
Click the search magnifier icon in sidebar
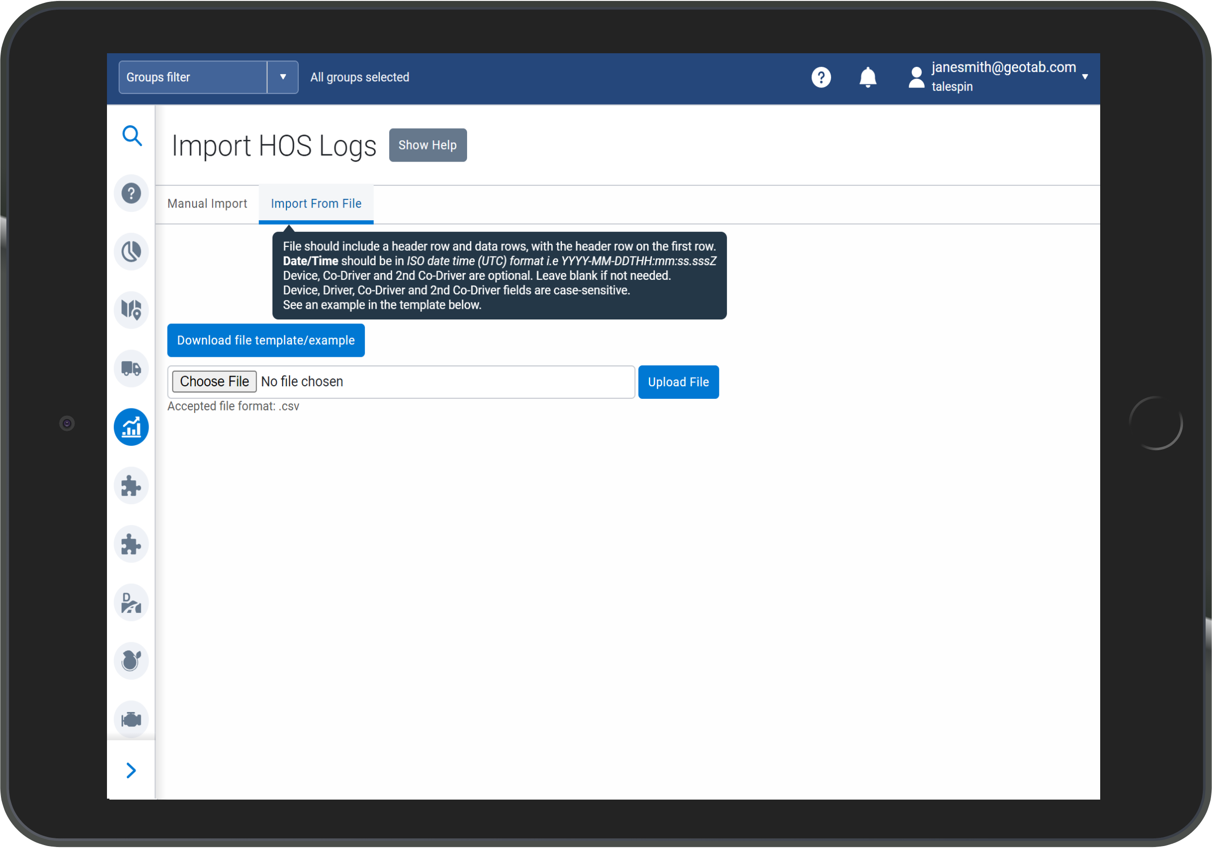132,136
